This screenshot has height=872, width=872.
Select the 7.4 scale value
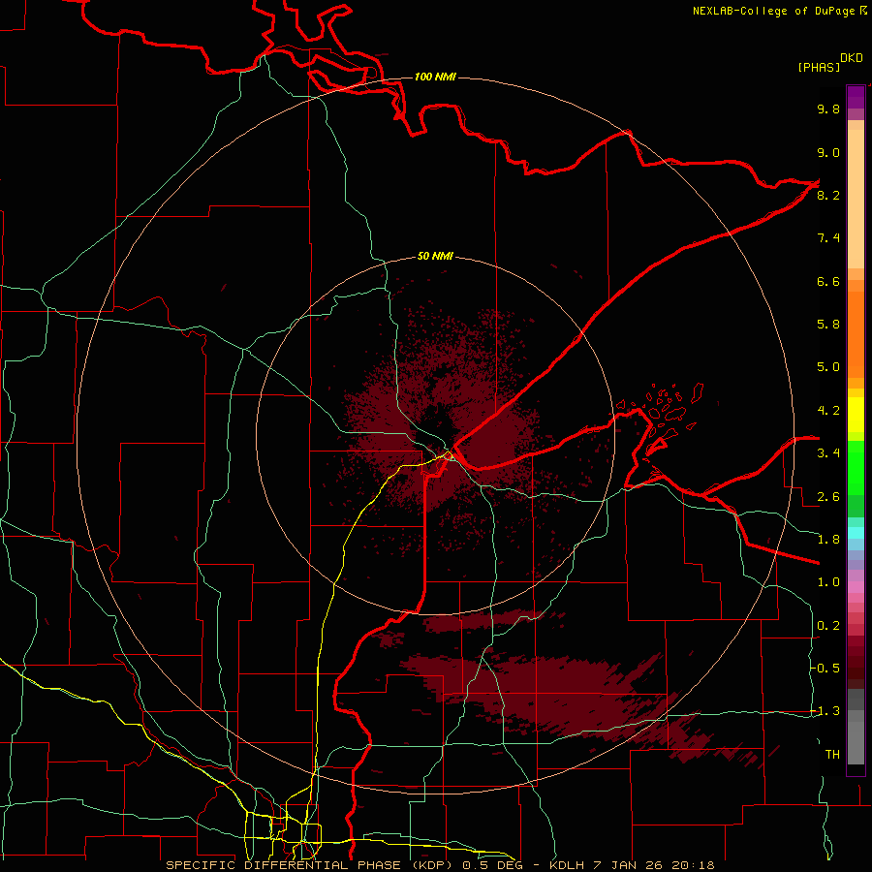pos(828,238)
